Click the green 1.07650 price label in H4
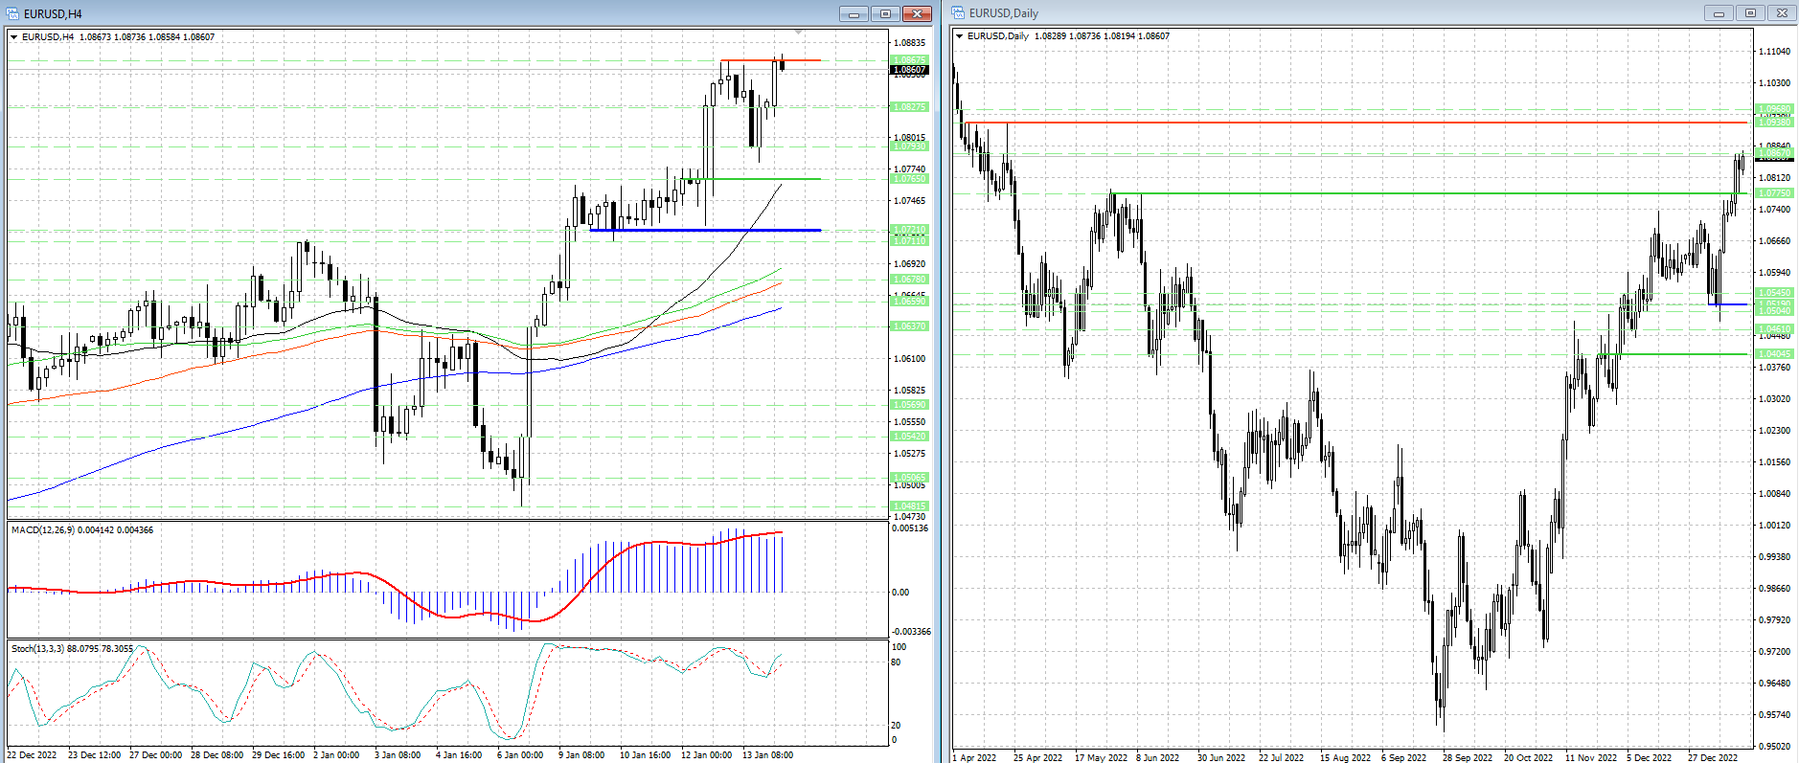The image size is (1799, 763). click(909, 179)
